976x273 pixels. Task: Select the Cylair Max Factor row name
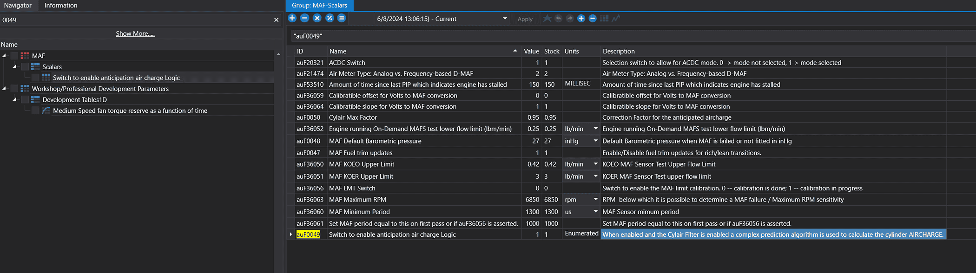point(353,117)
